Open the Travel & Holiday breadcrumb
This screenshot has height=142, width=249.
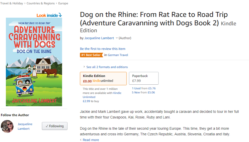coord(12,3)
